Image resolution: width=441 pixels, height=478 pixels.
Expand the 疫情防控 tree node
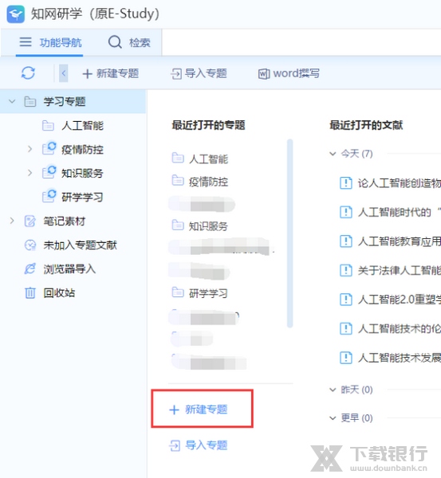click(x=30, y=149)
